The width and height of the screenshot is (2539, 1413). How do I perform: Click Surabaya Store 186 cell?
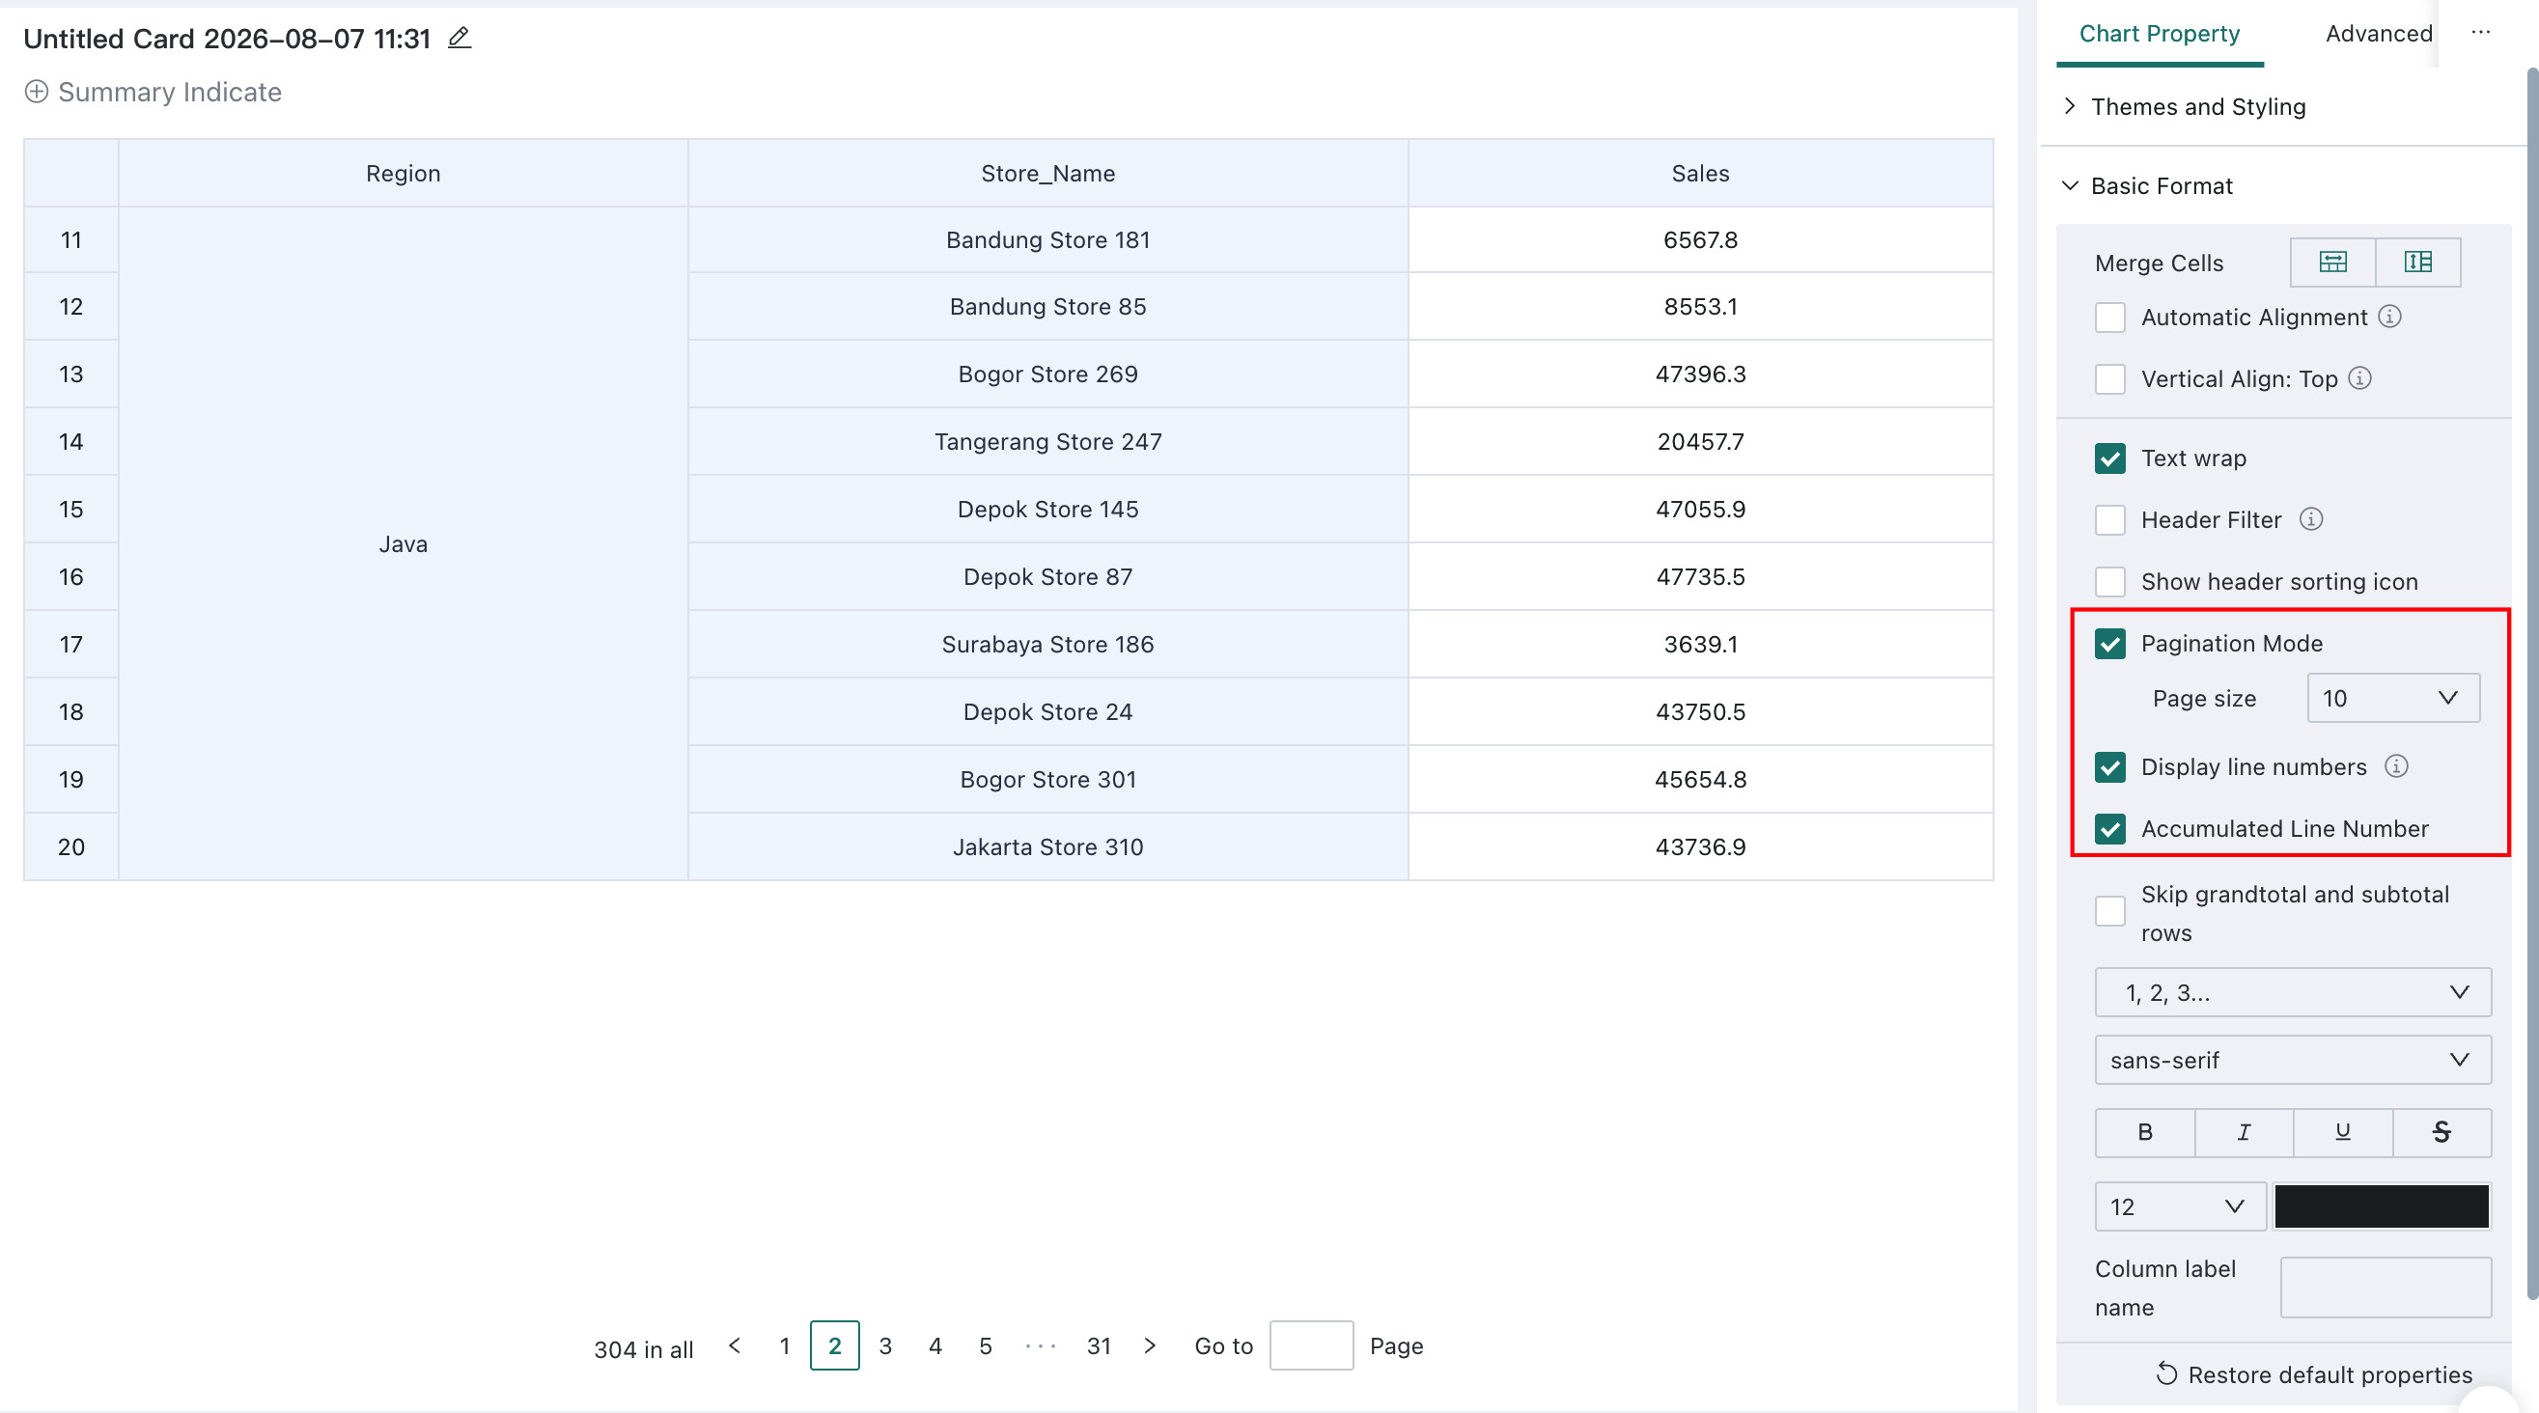point(1047,645)
